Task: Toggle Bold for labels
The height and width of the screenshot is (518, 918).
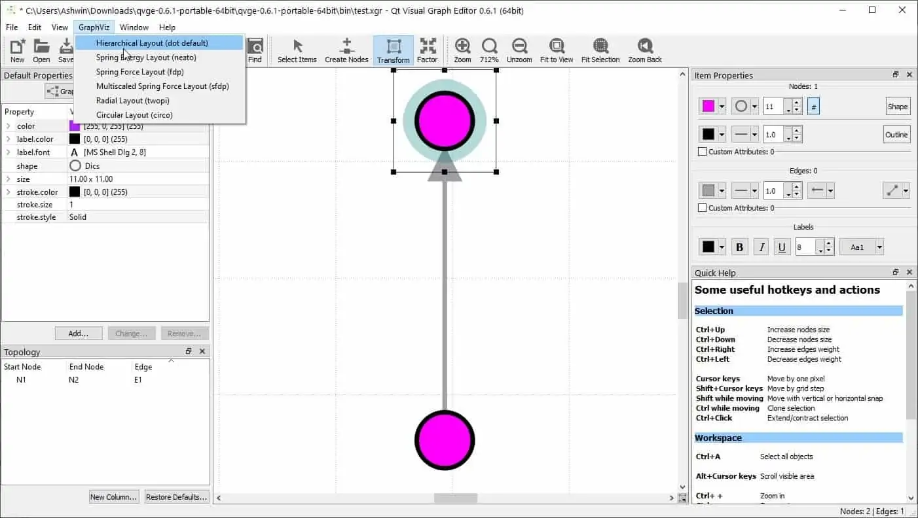Action: point(740,247)
